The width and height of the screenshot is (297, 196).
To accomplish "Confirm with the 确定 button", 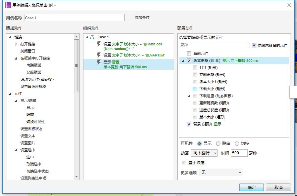I will 251,188.
